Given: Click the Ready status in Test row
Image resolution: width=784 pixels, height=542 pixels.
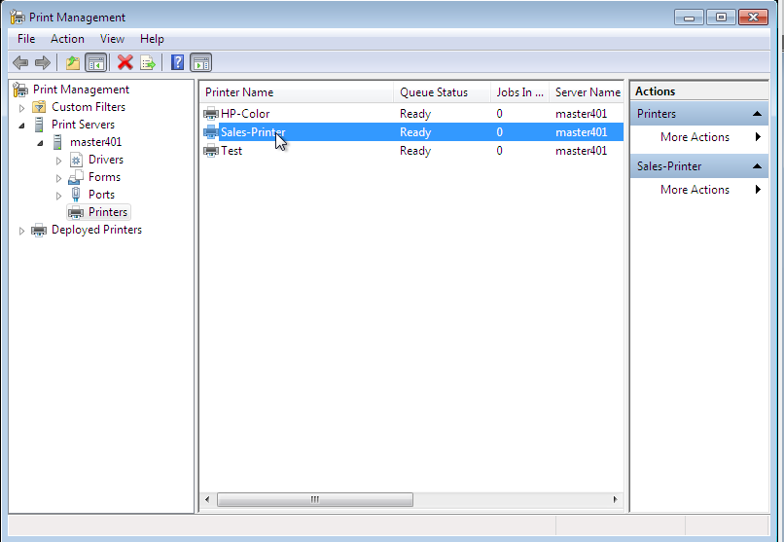Looking at the screenshot, I should point(415,151).
